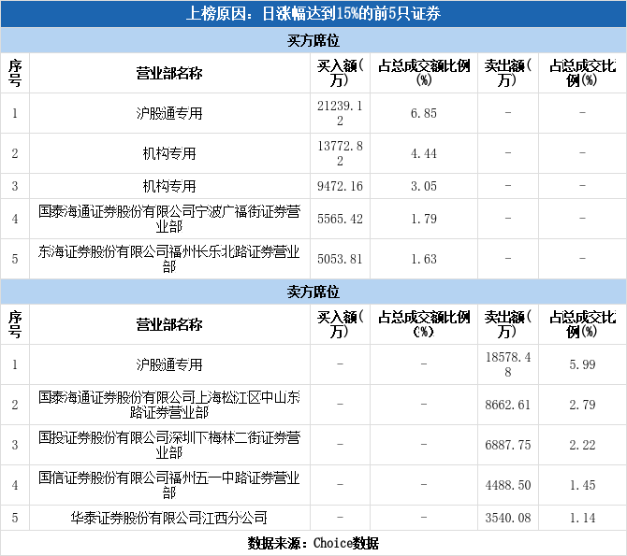Click '营业部名称' header in seller table
The height and width of the screenshot is (556, 627).
(x=169, y=325)
